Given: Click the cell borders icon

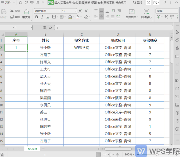Looking at the screenshot, I should [x=54, y=17].
